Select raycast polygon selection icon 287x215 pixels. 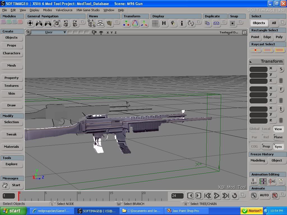click(279, 50)
